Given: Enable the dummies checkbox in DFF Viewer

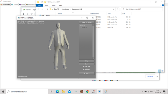Looking at the screenshot, I should pyautogui.click(x=84, y=69).
